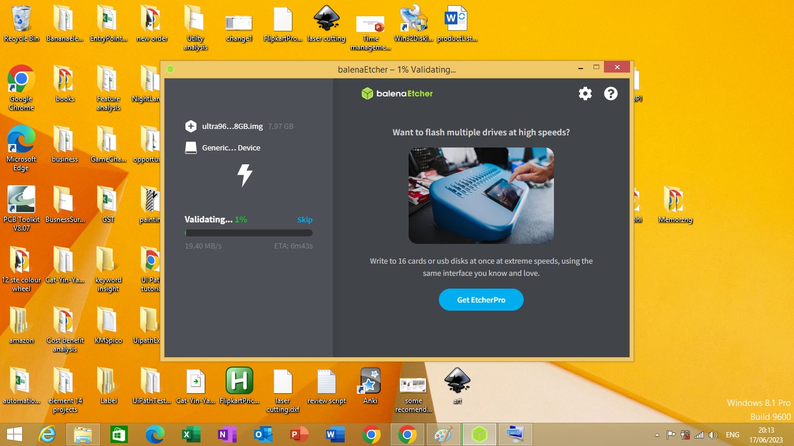Open Outlook from the taskbar

pyautogui.click(x=263, y=434)
